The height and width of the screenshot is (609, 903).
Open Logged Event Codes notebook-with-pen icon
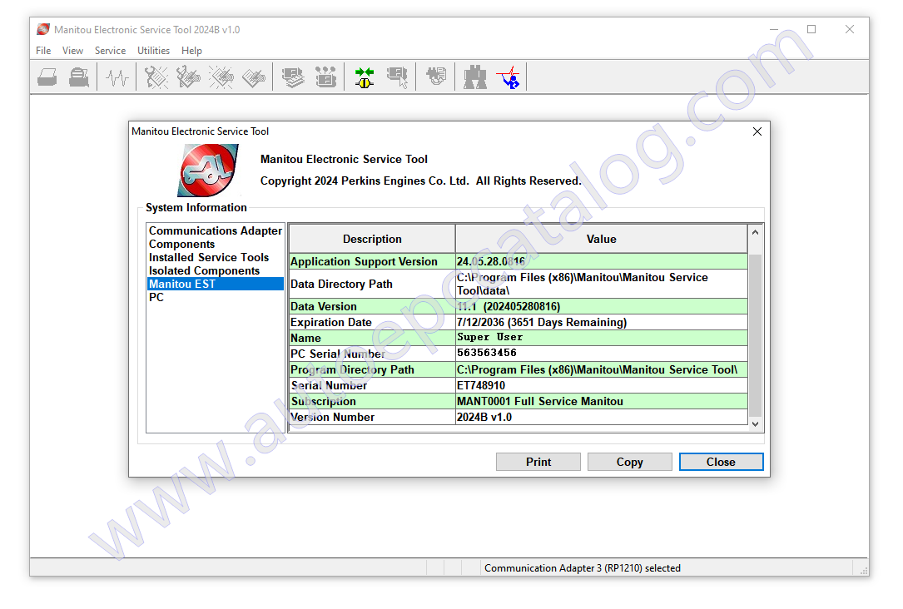point(253,77)
